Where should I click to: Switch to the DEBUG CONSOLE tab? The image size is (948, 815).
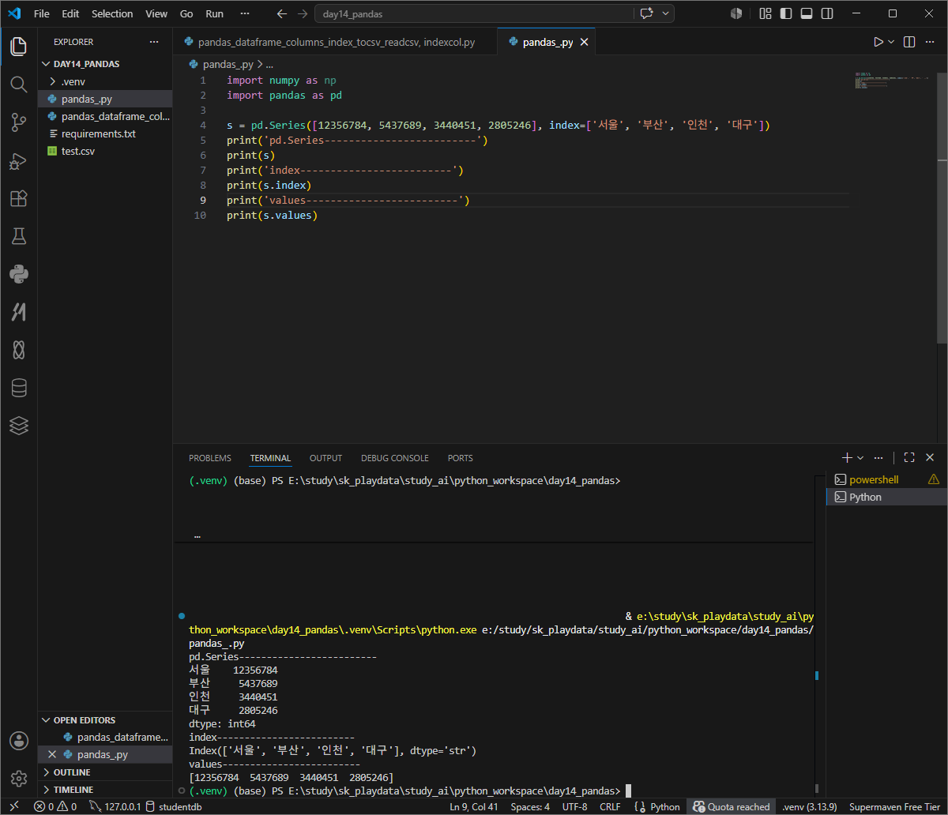tap(395, 458)
